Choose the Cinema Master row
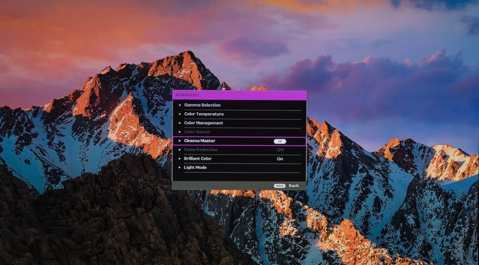The image size is (479, 265). [x=239, y=141]
